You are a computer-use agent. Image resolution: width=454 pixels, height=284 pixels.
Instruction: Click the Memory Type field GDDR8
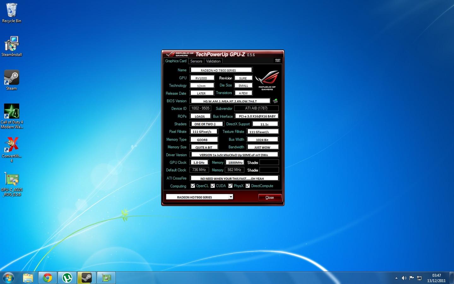204,139
